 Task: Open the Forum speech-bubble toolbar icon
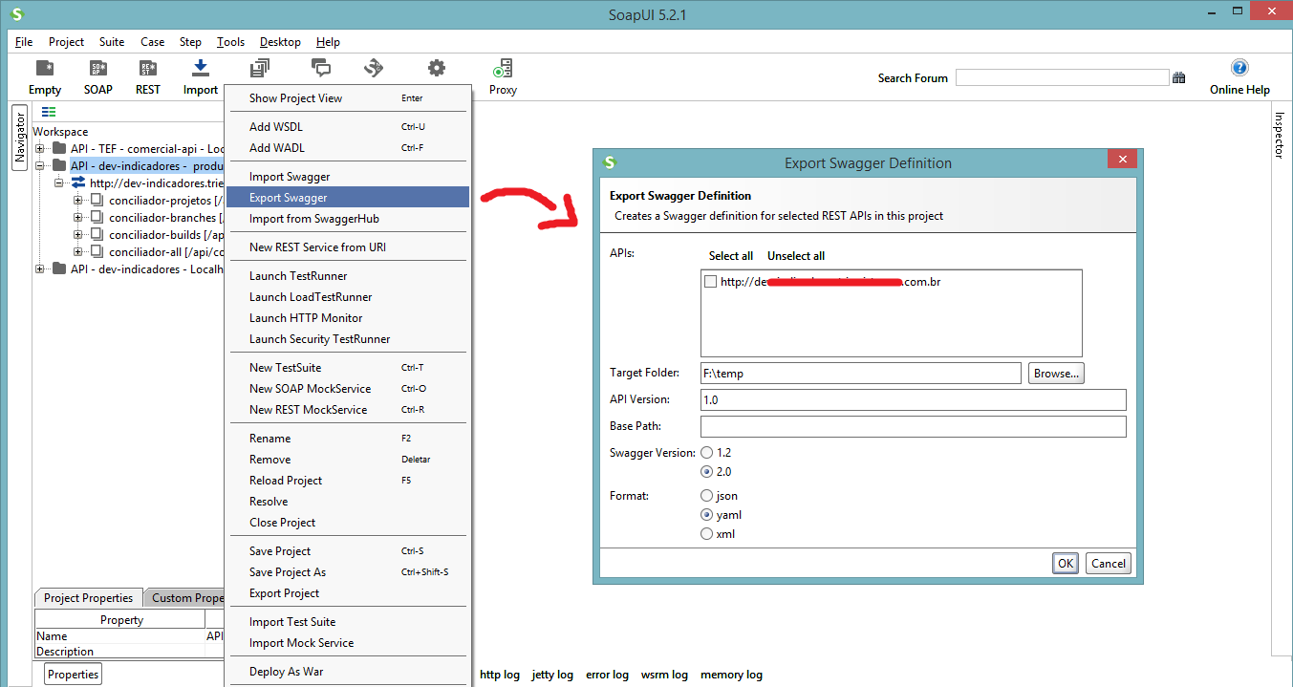(321, 68)
